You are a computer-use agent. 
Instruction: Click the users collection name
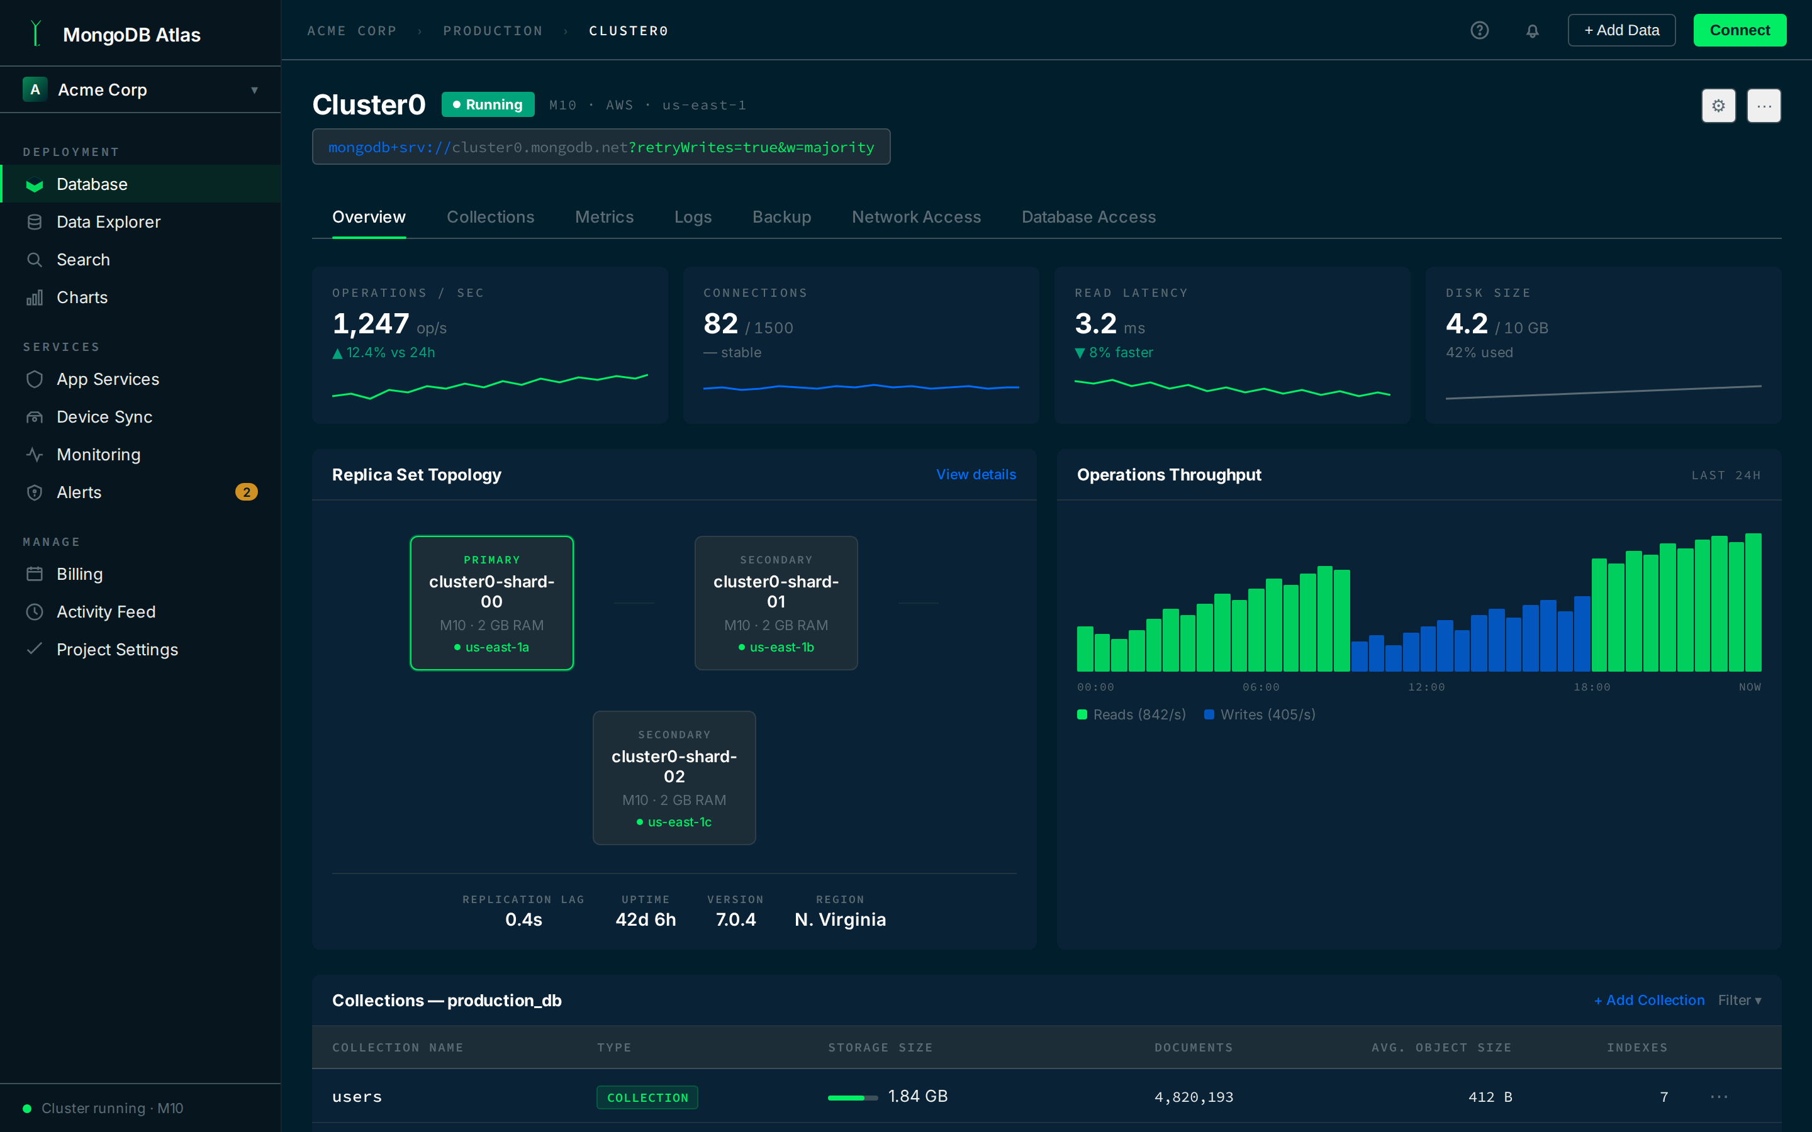point(357,1097)
